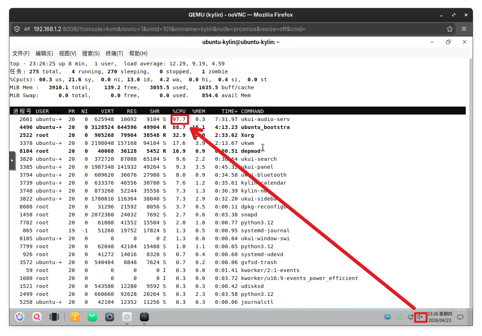Click the kworker/u16:9-events_power_efficient process name
The height and width of the screenshot is (336, 482).
tap(300, 278)
